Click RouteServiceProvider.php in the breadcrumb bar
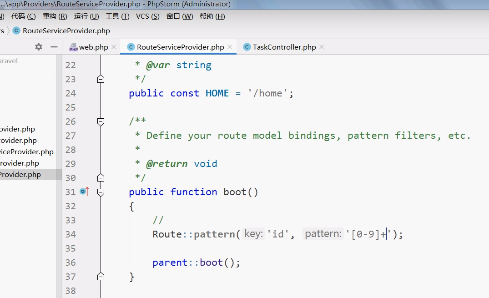Image resolution: width=489 pixels, height=298 pixels. (x=66, y=31)
